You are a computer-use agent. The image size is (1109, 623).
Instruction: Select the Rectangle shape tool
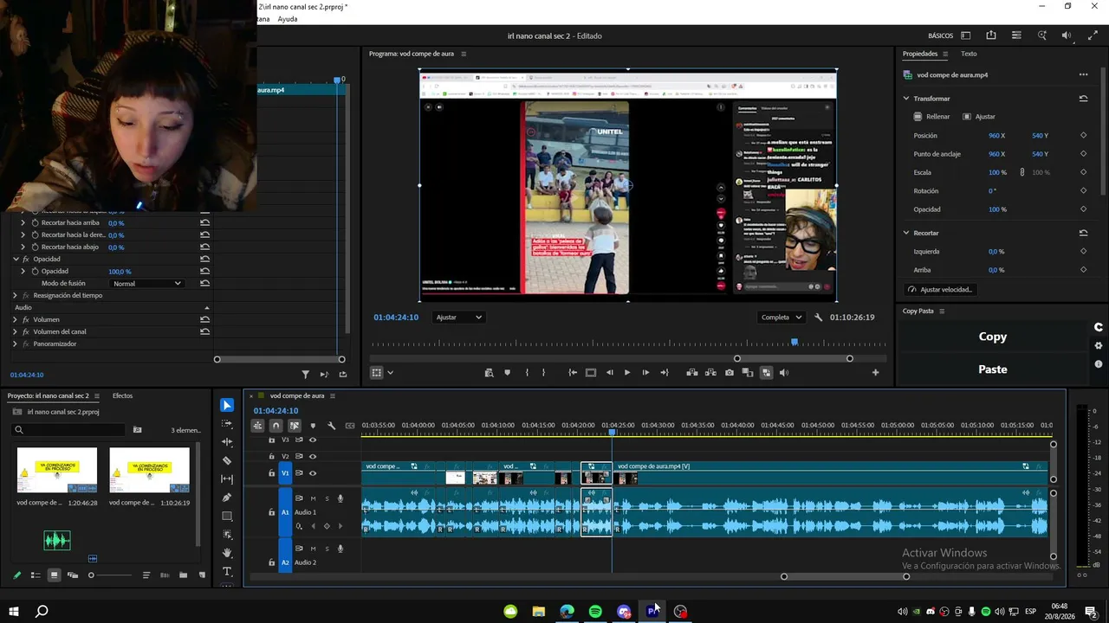point(227,517)
